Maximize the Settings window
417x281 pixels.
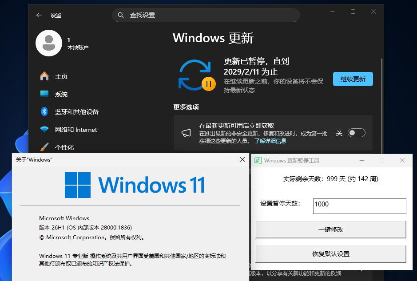[x=353, y=12]
